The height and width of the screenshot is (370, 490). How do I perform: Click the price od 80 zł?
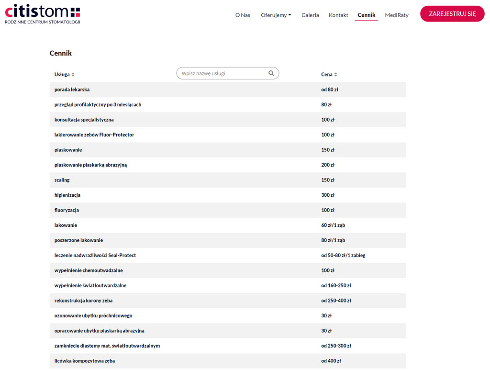click(330, 90)
